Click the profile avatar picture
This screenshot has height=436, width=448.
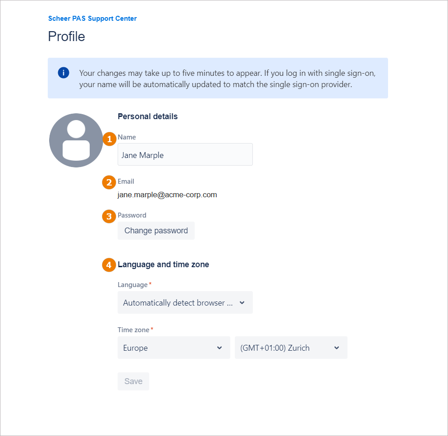point(76,140)
